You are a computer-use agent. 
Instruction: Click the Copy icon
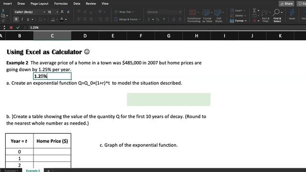point(3,16)
